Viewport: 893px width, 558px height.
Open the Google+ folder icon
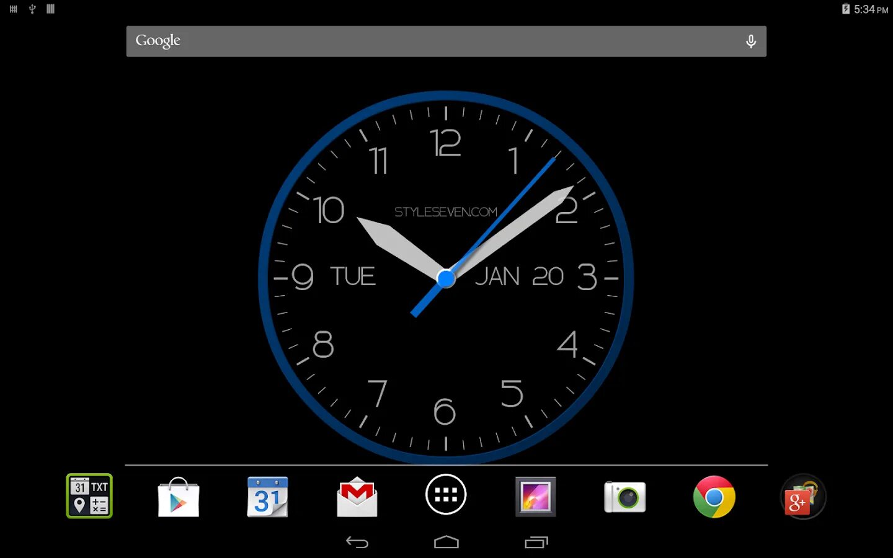[803, 497]
